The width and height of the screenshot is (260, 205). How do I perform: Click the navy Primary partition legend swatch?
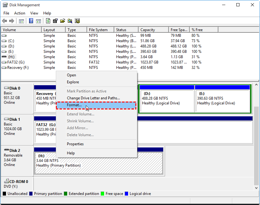(31, 194)
